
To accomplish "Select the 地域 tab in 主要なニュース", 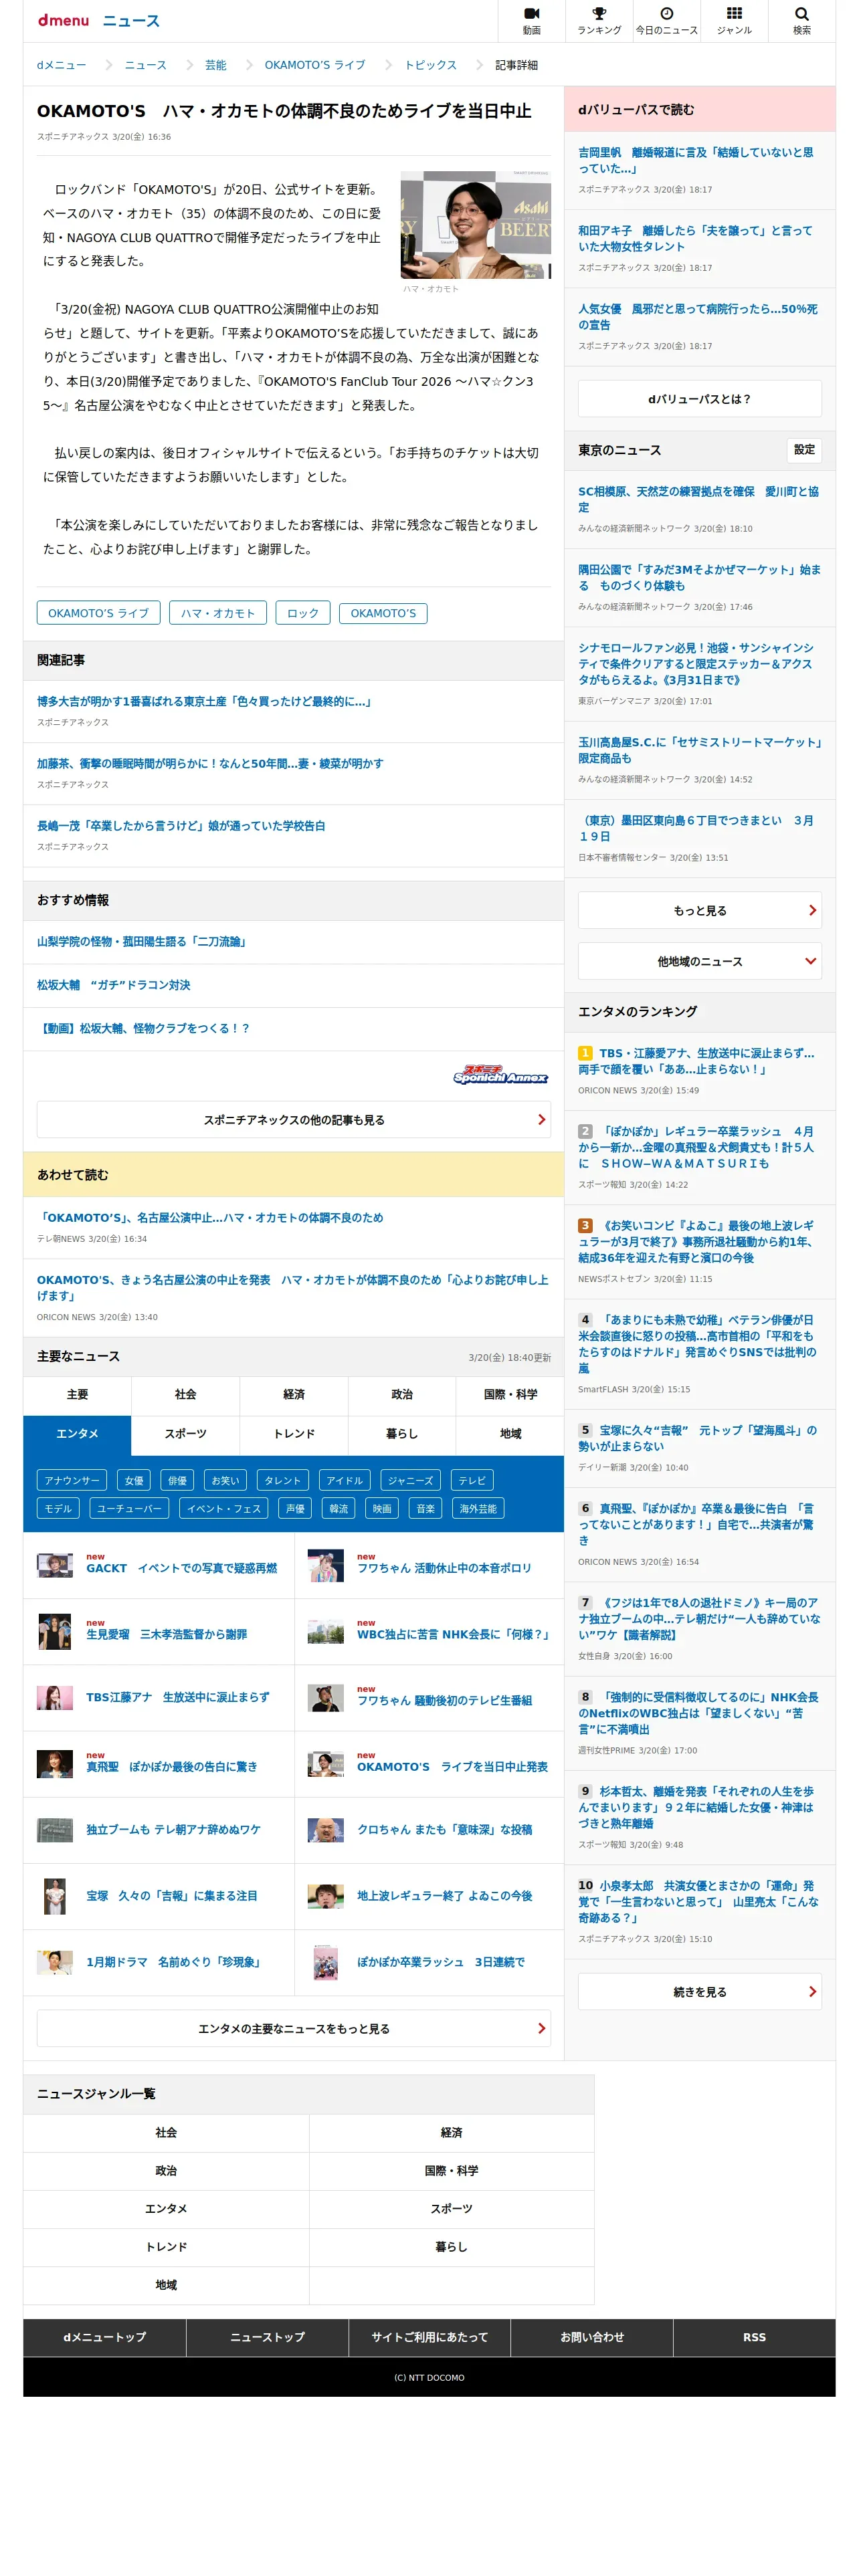I will point(511,1434).
